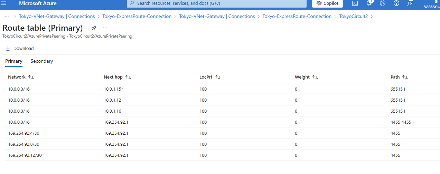
Task: Select 169.254.92.1 next hop in 10.6.0.0/16 row
Action: pyautogui.click(x=116, y=122)
